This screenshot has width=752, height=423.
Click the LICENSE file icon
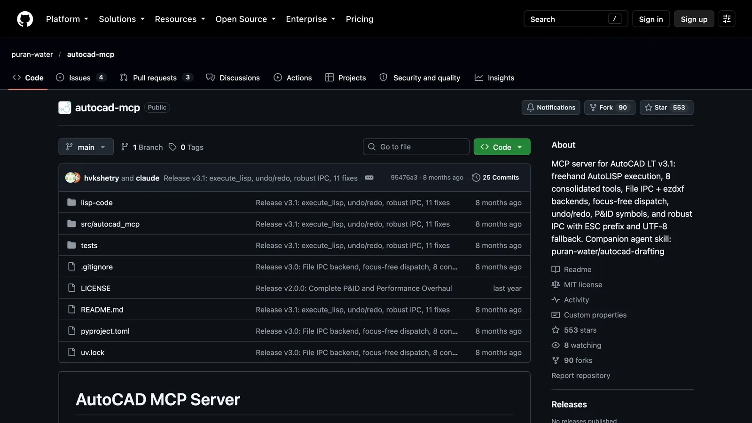click(x=71, y=288)
